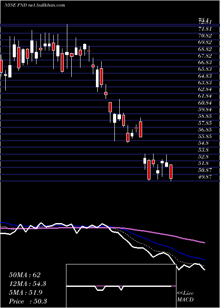220x308 pixels.
Task: Click the 54.8 price axis label
Action: click(203, 143)
